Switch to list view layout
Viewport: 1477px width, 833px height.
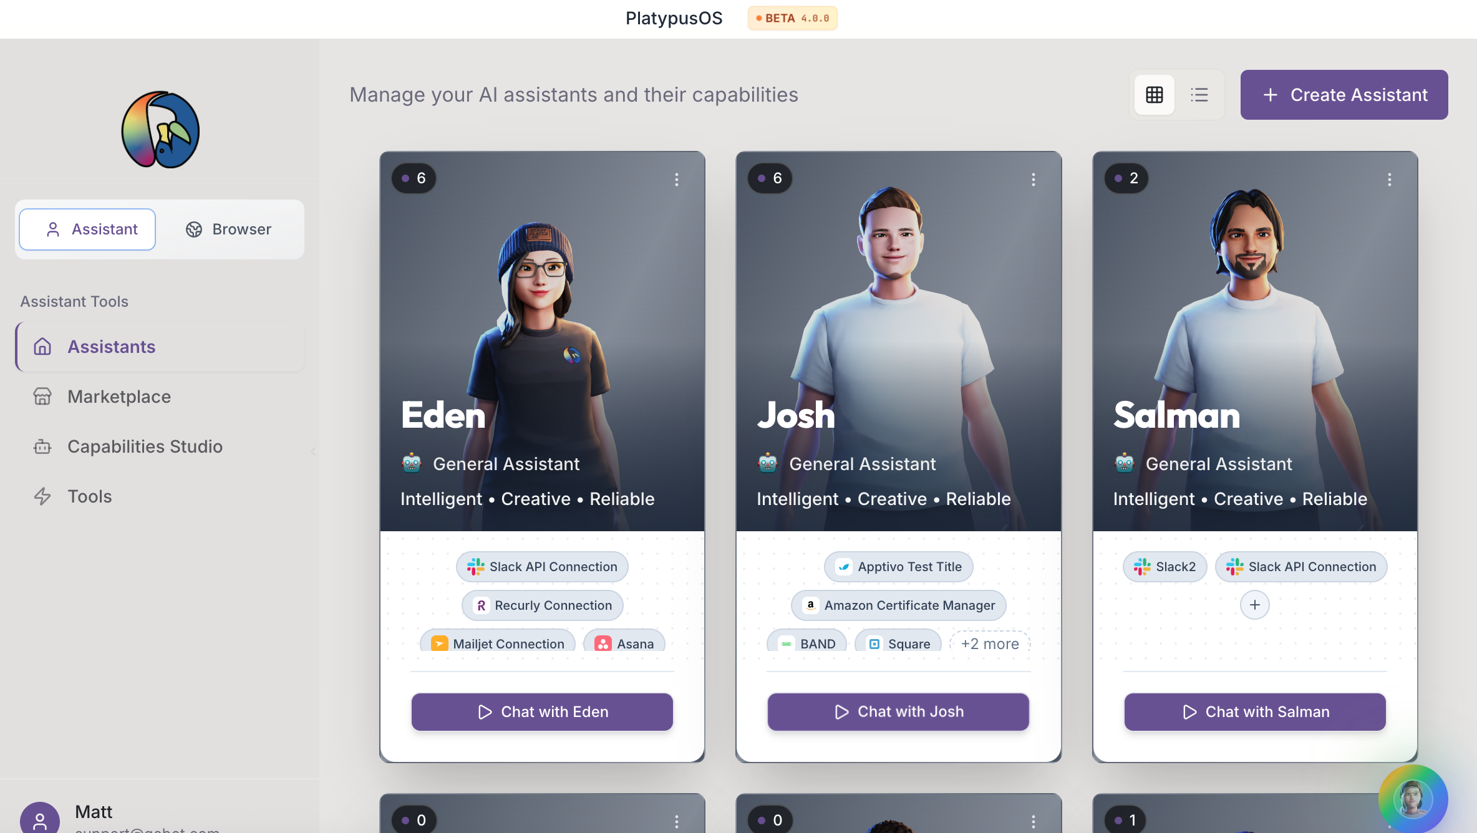coord(1199,95)
